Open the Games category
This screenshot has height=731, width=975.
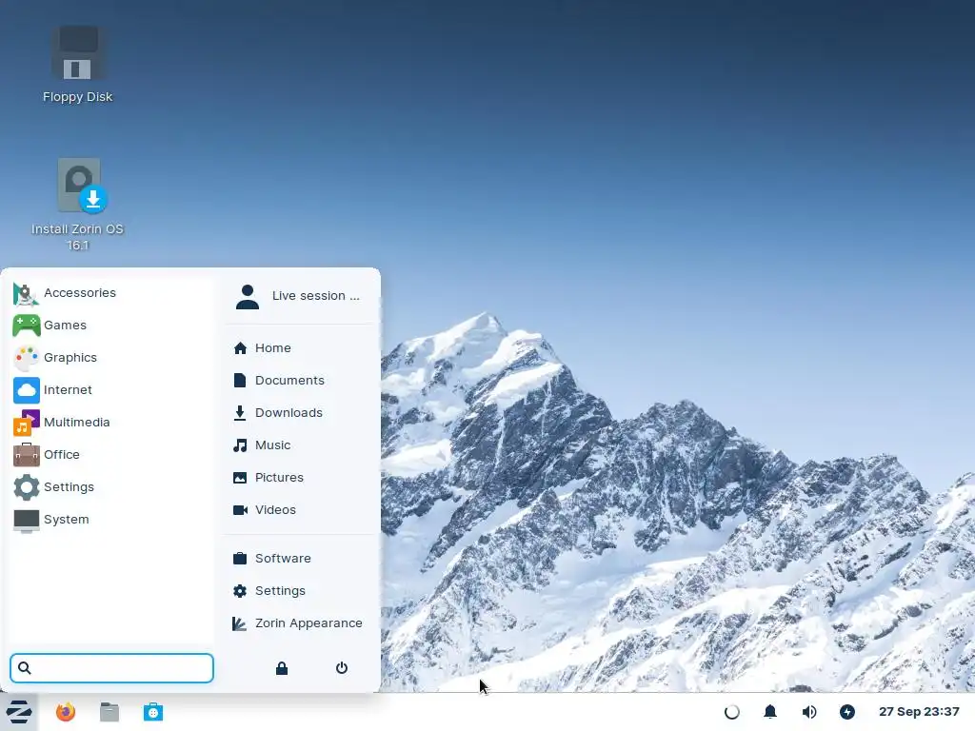click(112, 326)
